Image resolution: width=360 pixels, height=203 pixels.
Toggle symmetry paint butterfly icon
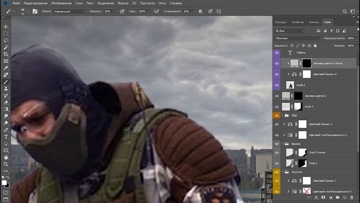coord(219,11)
